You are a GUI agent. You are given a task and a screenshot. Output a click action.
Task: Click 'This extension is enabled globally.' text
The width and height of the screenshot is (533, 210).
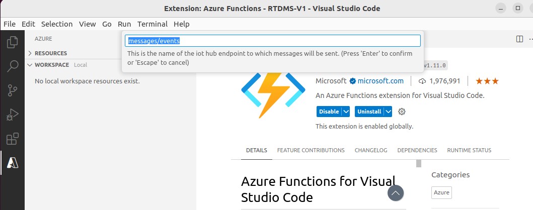(x=364, y=127)
